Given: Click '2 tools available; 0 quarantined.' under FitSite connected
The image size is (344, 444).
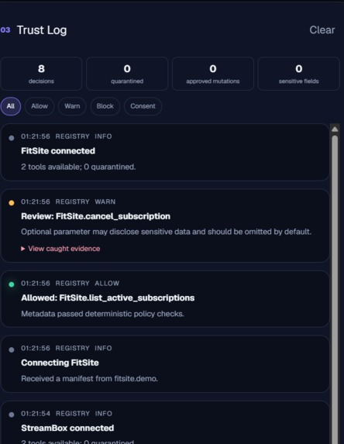Looking at the screenshot, I should 78,167.
